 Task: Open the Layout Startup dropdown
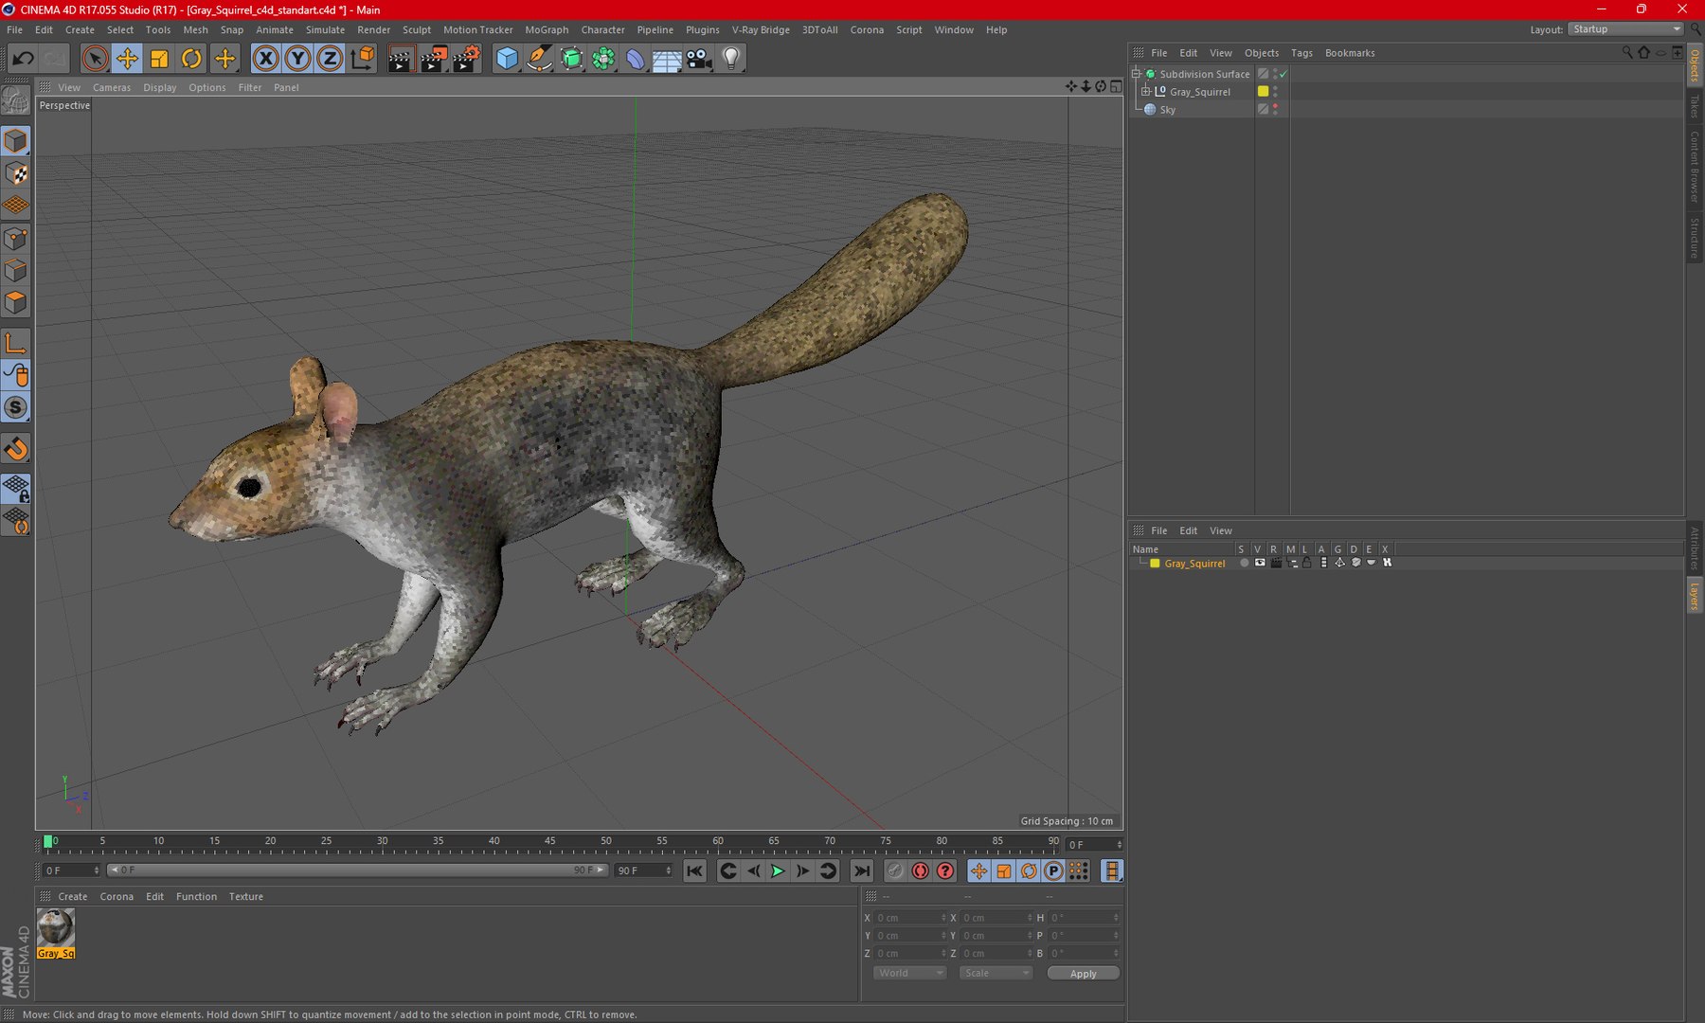tap(1625, 29)
